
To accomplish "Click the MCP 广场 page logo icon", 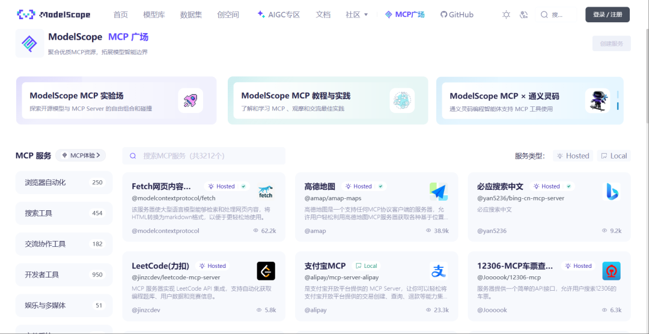I will point(29,43).
